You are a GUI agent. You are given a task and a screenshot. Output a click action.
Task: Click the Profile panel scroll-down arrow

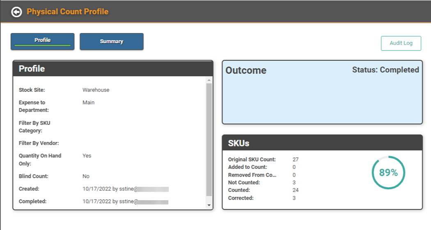pos(209,205)
